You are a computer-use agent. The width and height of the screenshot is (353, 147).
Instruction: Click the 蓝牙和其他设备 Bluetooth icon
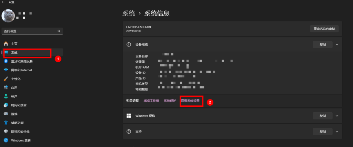6,61
